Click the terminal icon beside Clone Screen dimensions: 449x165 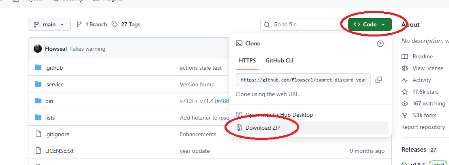point(239,43)
